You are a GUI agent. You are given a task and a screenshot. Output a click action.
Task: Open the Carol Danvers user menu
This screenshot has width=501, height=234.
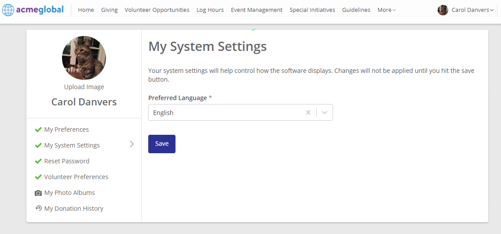point(472,10)
